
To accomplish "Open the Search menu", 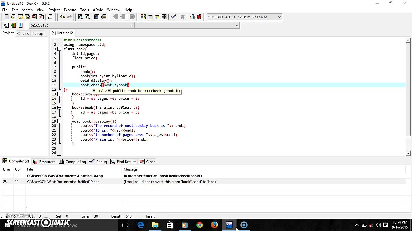I will pyautogui.click(x=27, y=10).
